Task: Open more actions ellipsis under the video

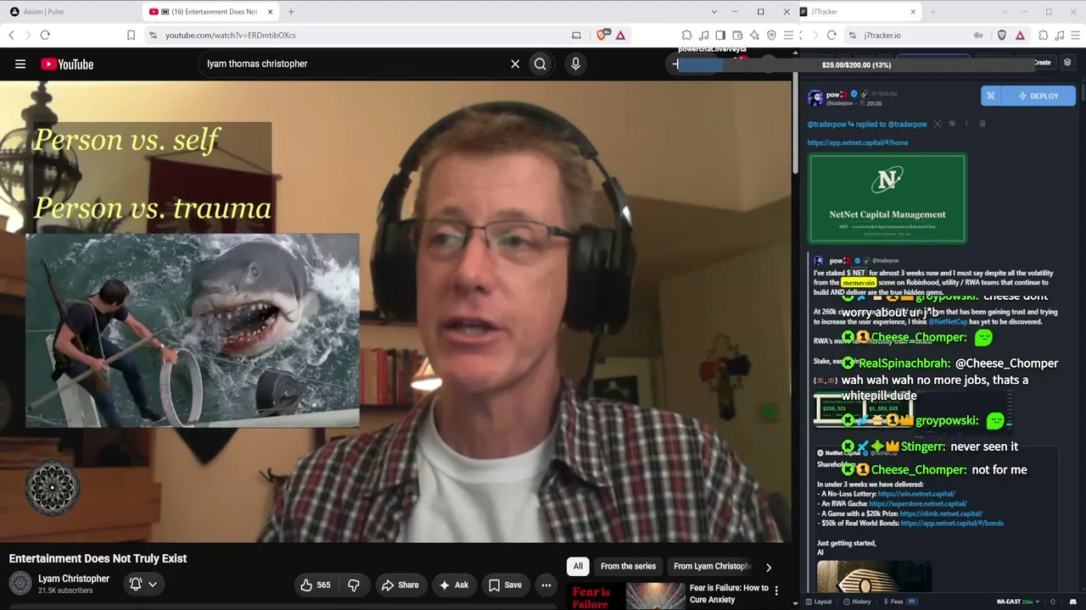Action: pos(546,585)
